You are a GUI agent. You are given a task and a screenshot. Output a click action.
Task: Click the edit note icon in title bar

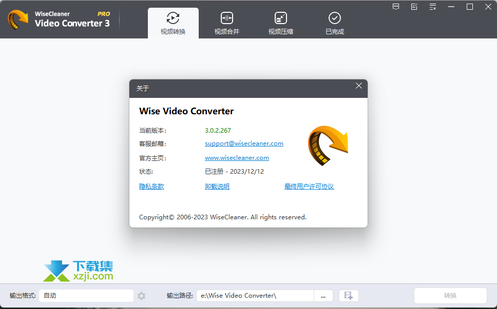(414, 7)
